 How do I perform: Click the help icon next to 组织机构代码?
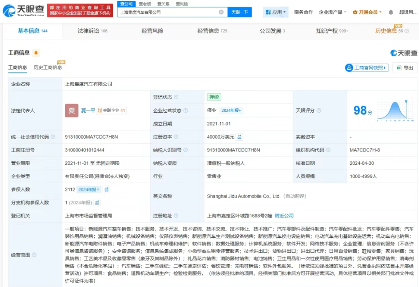pos(328,150)
